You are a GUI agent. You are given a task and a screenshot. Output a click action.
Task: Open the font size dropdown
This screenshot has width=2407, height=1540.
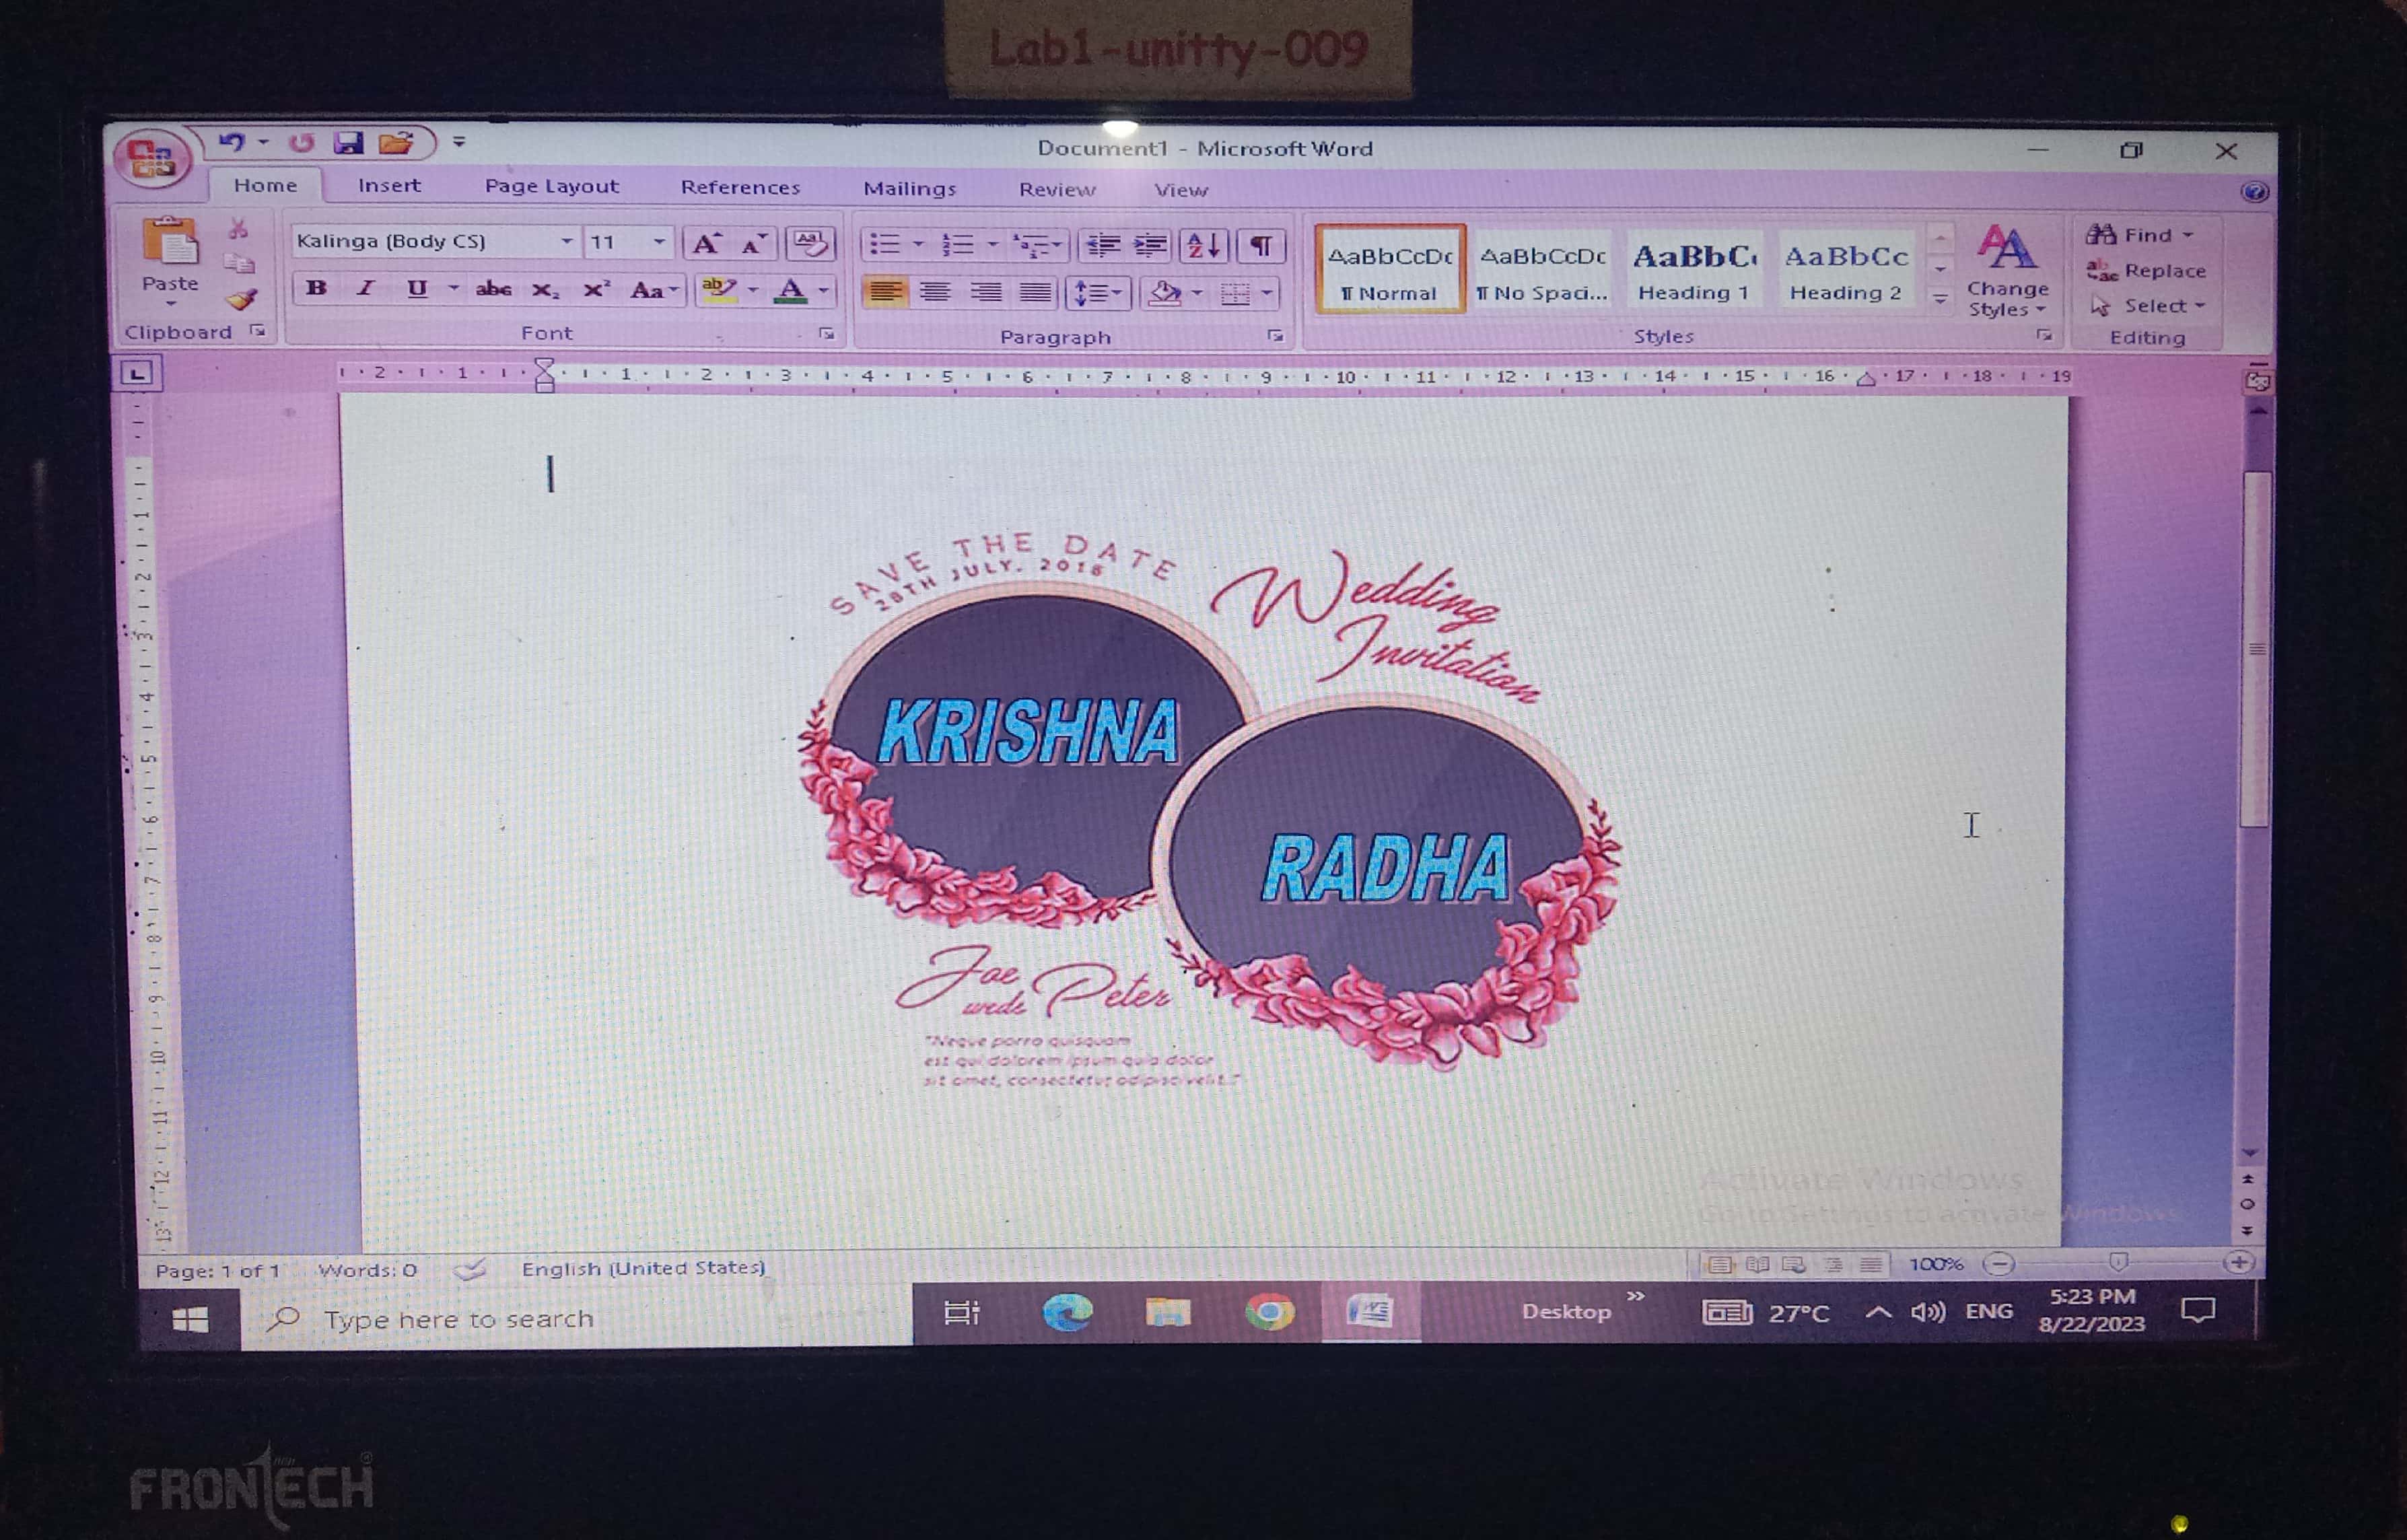(x=658, y=241)
